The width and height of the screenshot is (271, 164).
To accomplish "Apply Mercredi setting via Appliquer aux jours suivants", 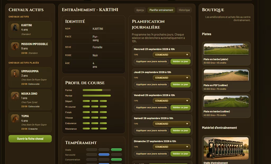I will coord(151,61).
